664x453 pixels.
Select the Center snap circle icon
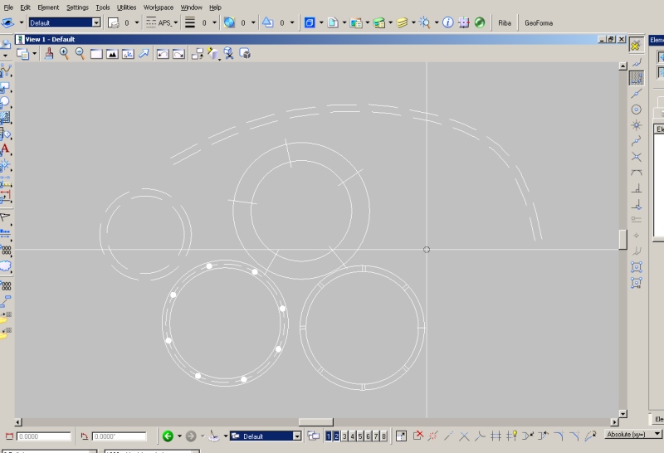pos(636,110)
